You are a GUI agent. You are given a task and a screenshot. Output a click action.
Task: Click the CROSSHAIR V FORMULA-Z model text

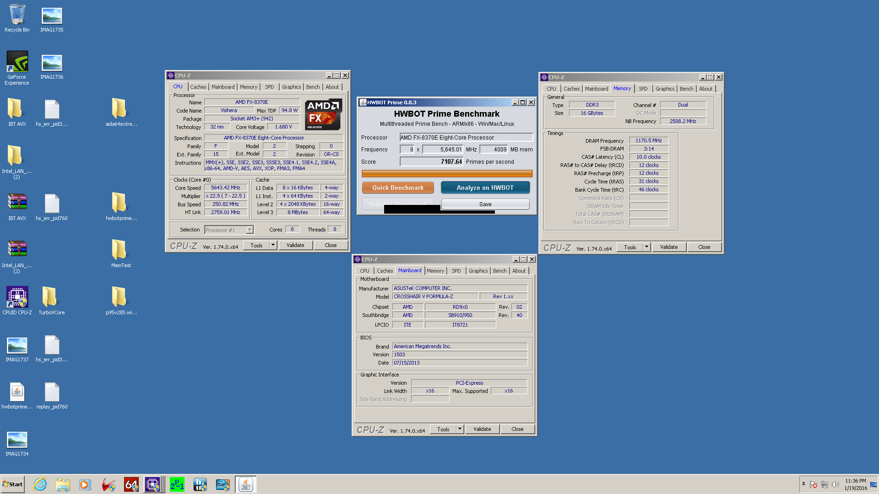coord(423,296)
